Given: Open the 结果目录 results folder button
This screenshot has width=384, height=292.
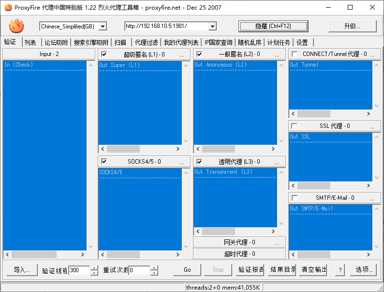Looking at the screenshot, I should coord(282,270).
